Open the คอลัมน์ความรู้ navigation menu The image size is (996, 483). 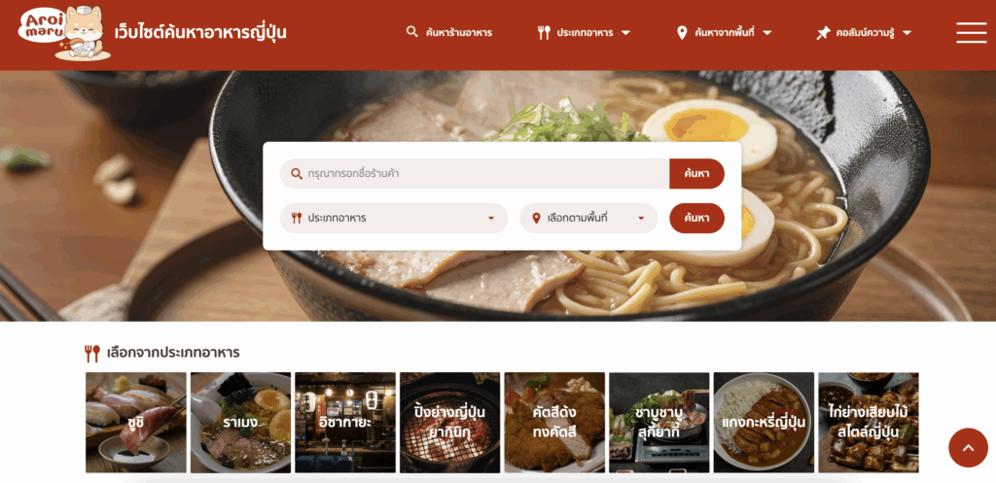[865, 33]
